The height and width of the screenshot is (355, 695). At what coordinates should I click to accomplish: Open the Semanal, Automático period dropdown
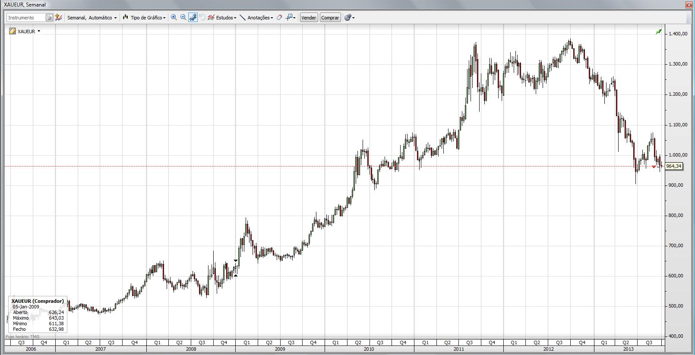tap(92, 18)
